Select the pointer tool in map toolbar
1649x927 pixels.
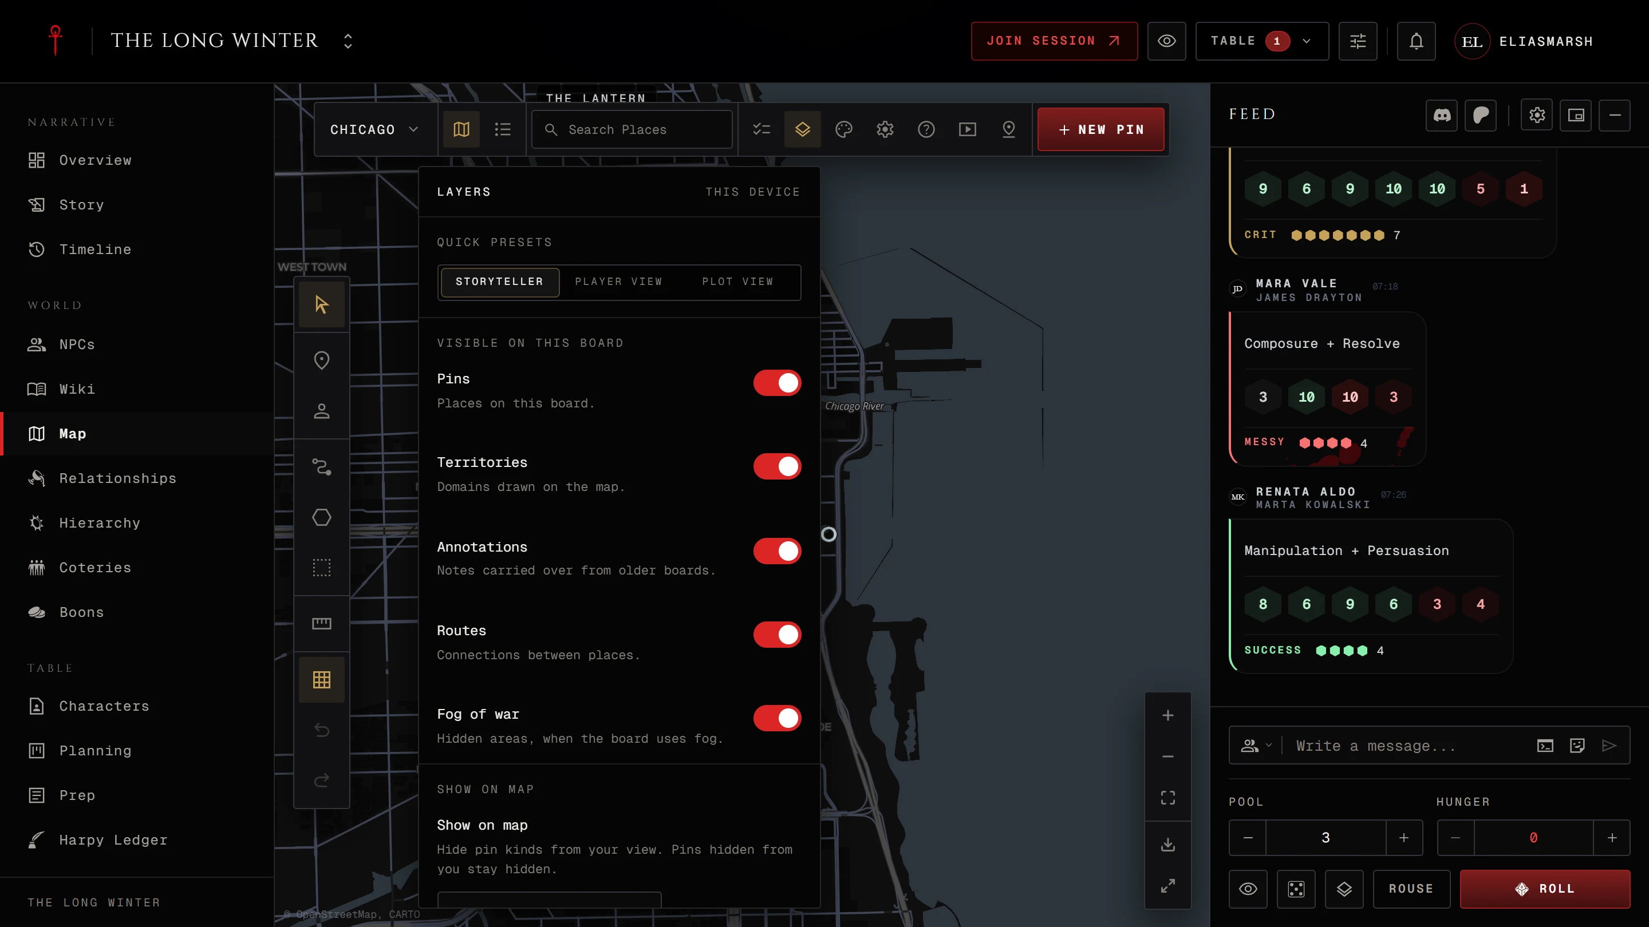coord(321,304)
